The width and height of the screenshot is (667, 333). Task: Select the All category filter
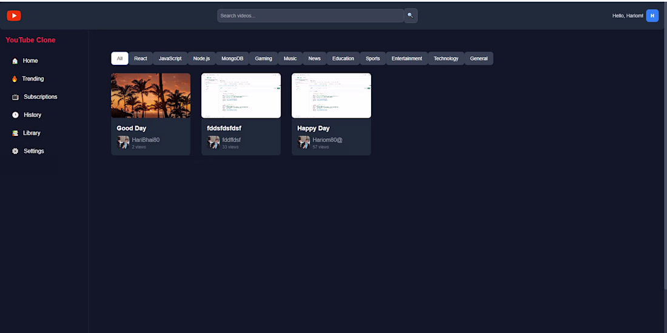point(119,58)
